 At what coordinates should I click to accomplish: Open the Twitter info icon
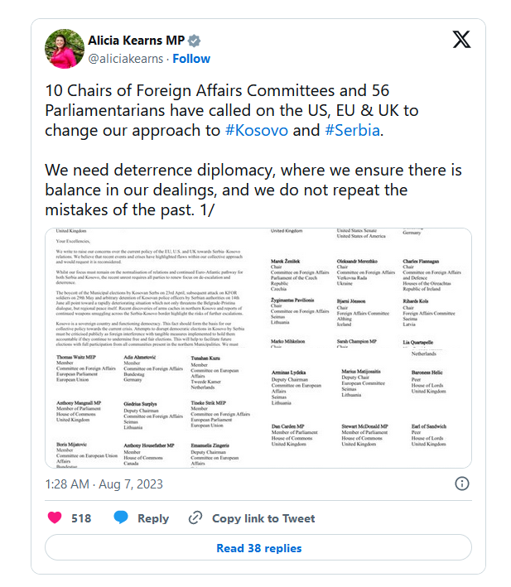462,484
